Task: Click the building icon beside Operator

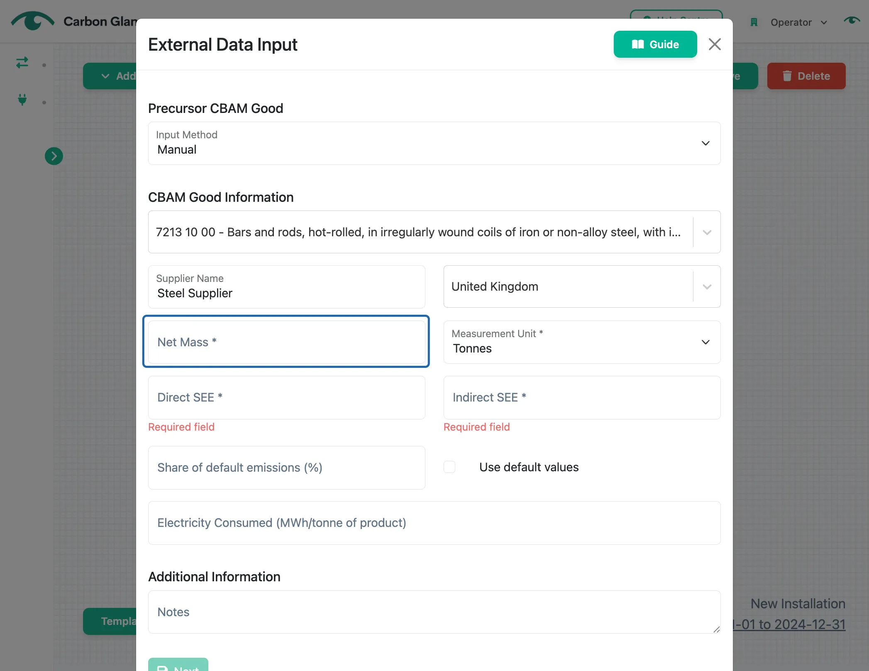Action: (754, 22)
